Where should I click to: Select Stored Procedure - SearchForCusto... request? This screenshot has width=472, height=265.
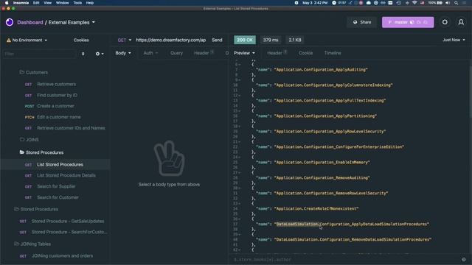click(69, 233)
